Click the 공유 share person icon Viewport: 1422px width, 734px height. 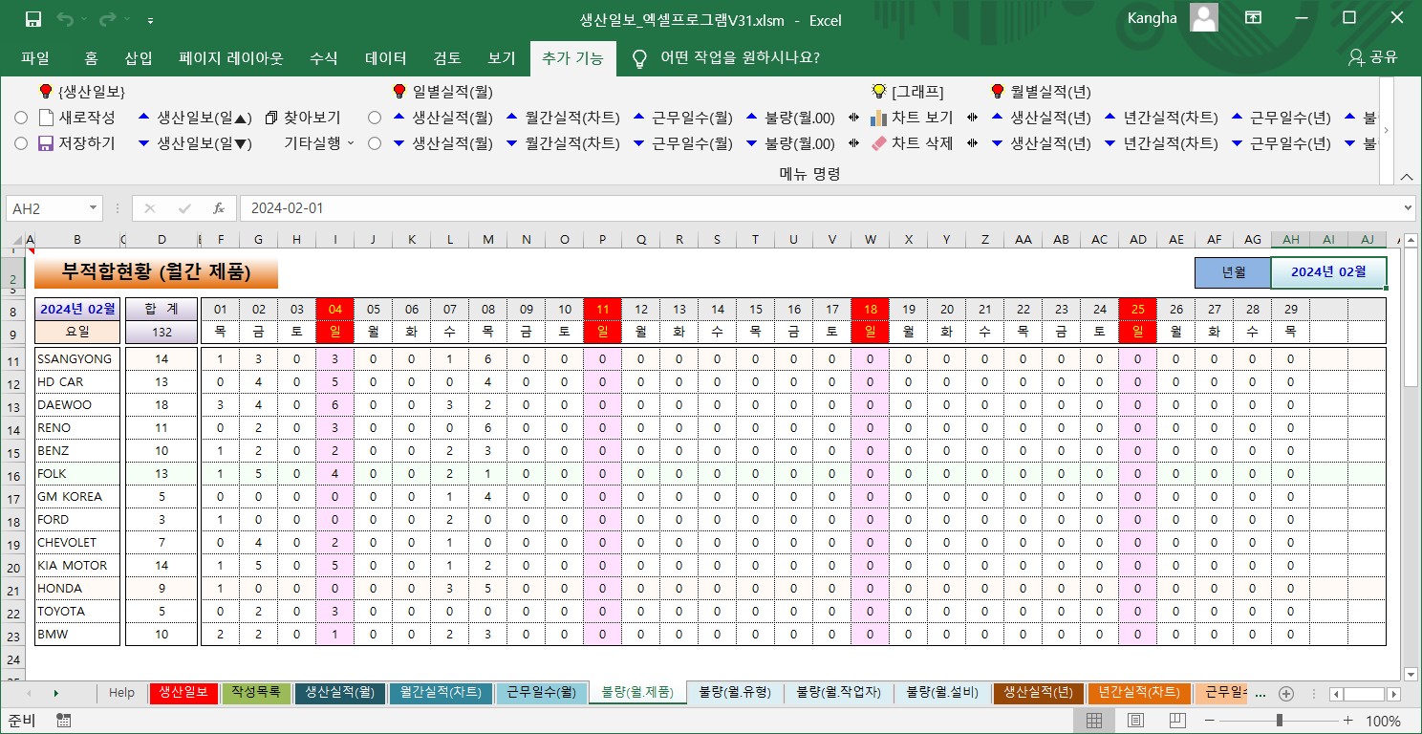point(1355,57)
